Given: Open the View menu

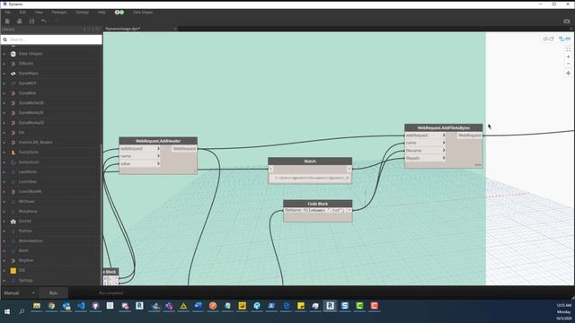Looking at the screenshot, I should (x=39, y=12).
